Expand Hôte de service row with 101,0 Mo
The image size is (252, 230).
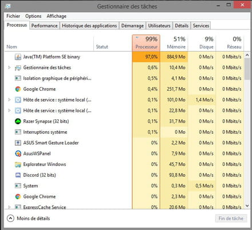(9, 100)
